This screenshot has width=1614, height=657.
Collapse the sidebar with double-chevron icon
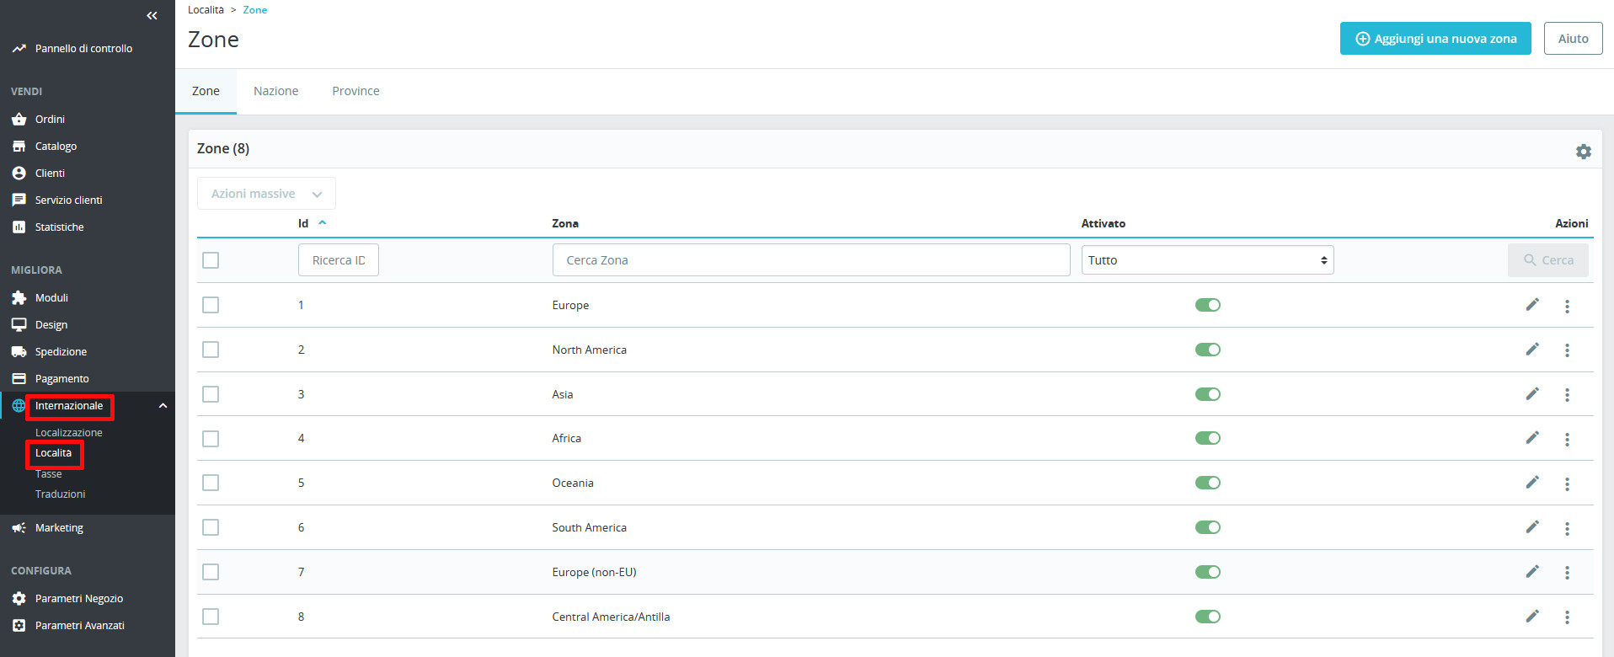tap(152, 15)
